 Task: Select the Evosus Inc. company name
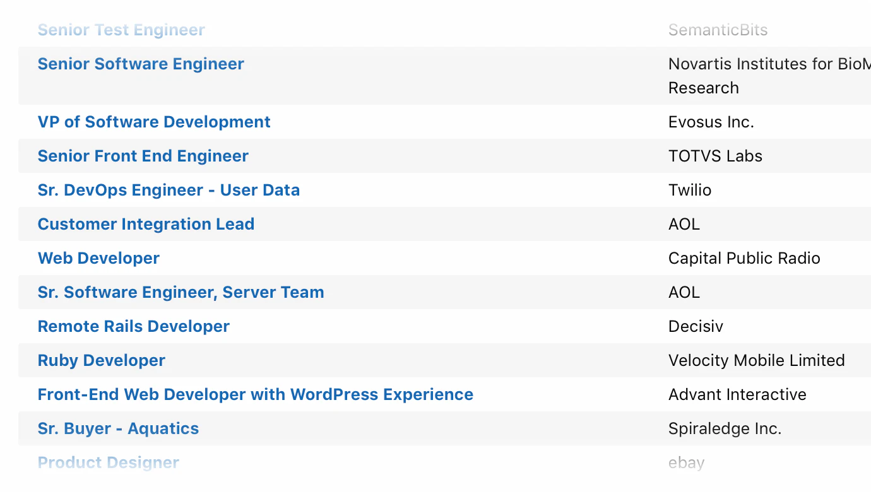tap(711, 122)
